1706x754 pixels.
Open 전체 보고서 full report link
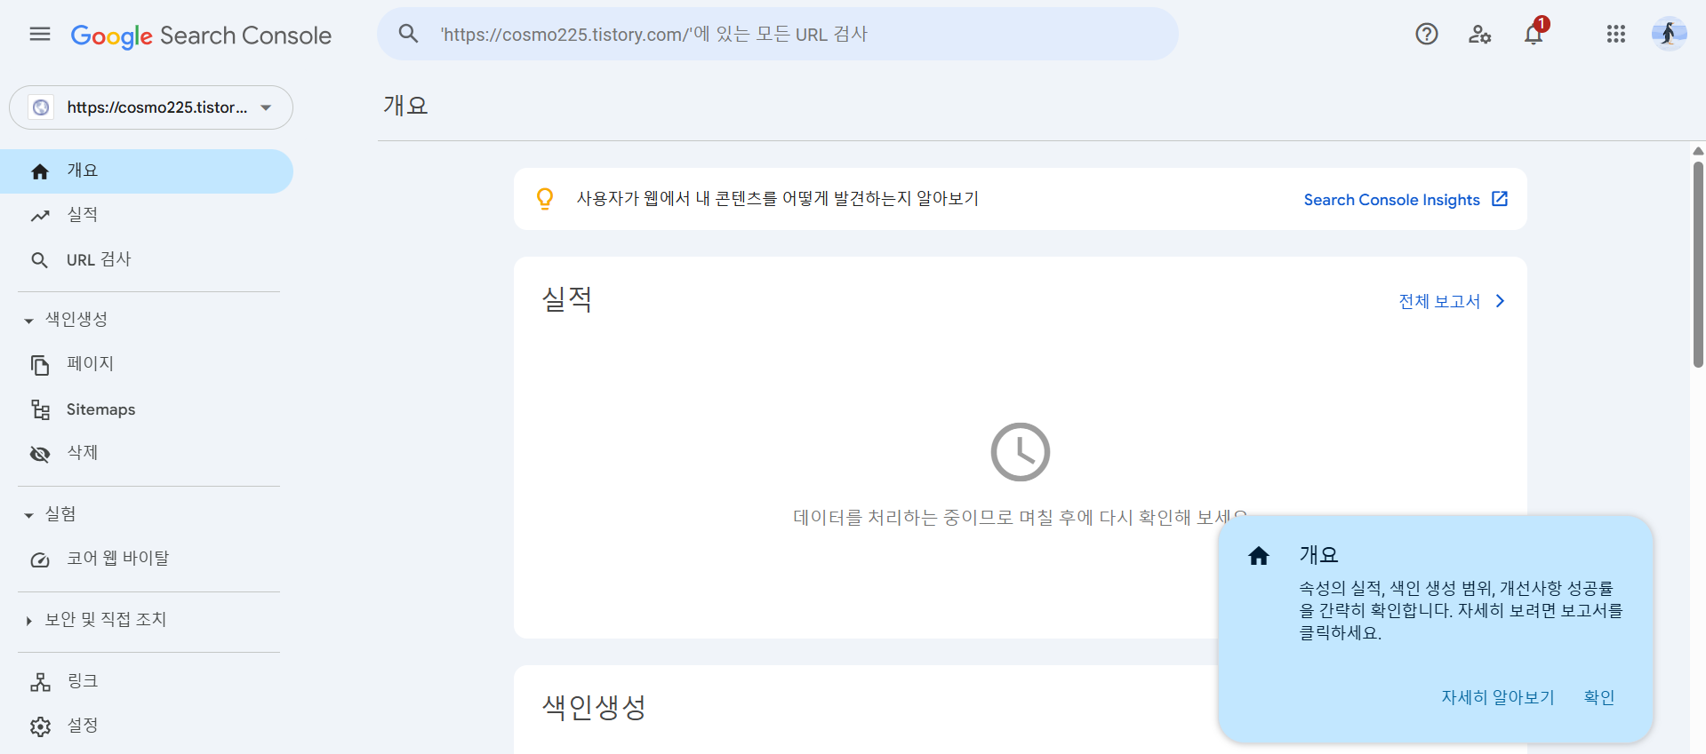tap(1439, 301)
